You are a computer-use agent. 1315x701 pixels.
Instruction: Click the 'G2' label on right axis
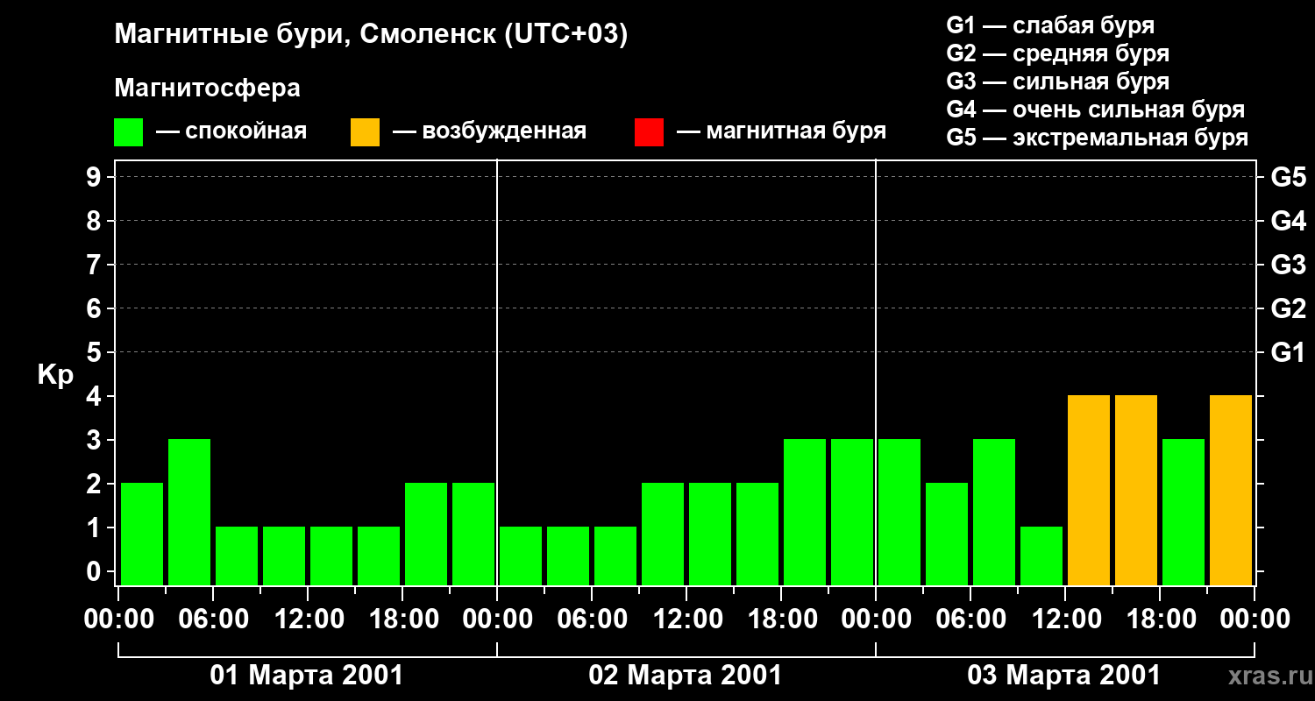coord(1289,308)
